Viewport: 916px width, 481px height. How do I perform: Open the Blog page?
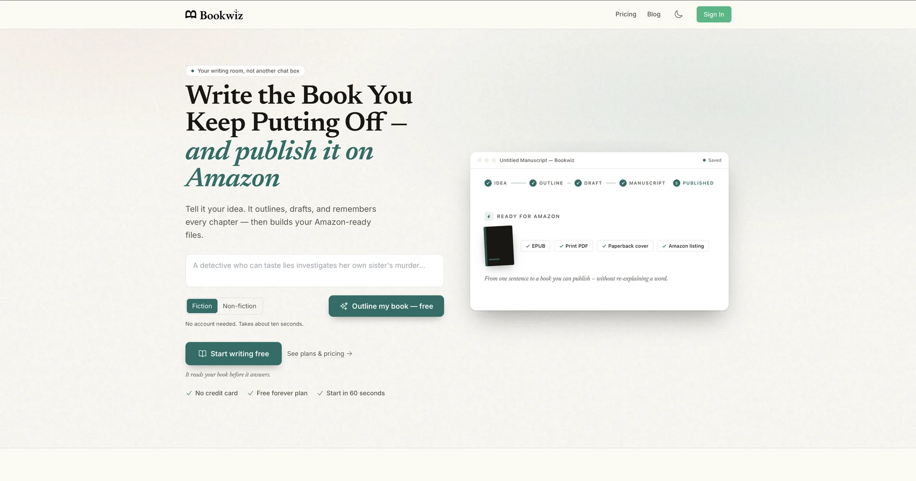(x=654, y=14)
